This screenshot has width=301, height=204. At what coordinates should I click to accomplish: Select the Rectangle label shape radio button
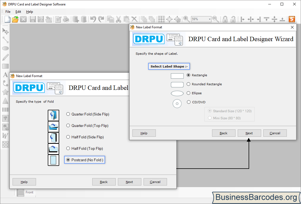(x=189, y=75)
